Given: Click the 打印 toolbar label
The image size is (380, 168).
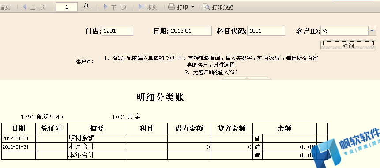Looking at the screenshot, I should click(x=182, y=7).
